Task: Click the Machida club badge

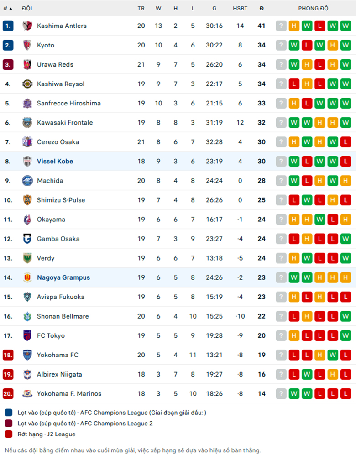Action: point(27,181)
